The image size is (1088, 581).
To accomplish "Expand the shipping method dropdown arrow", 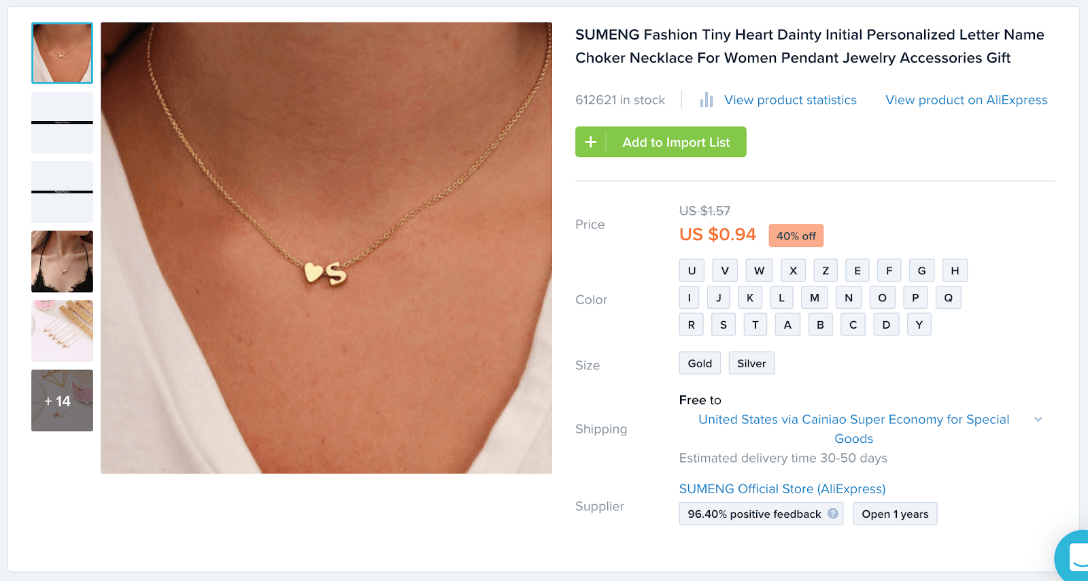I will pyautogui.click(x=1038, y=419).
